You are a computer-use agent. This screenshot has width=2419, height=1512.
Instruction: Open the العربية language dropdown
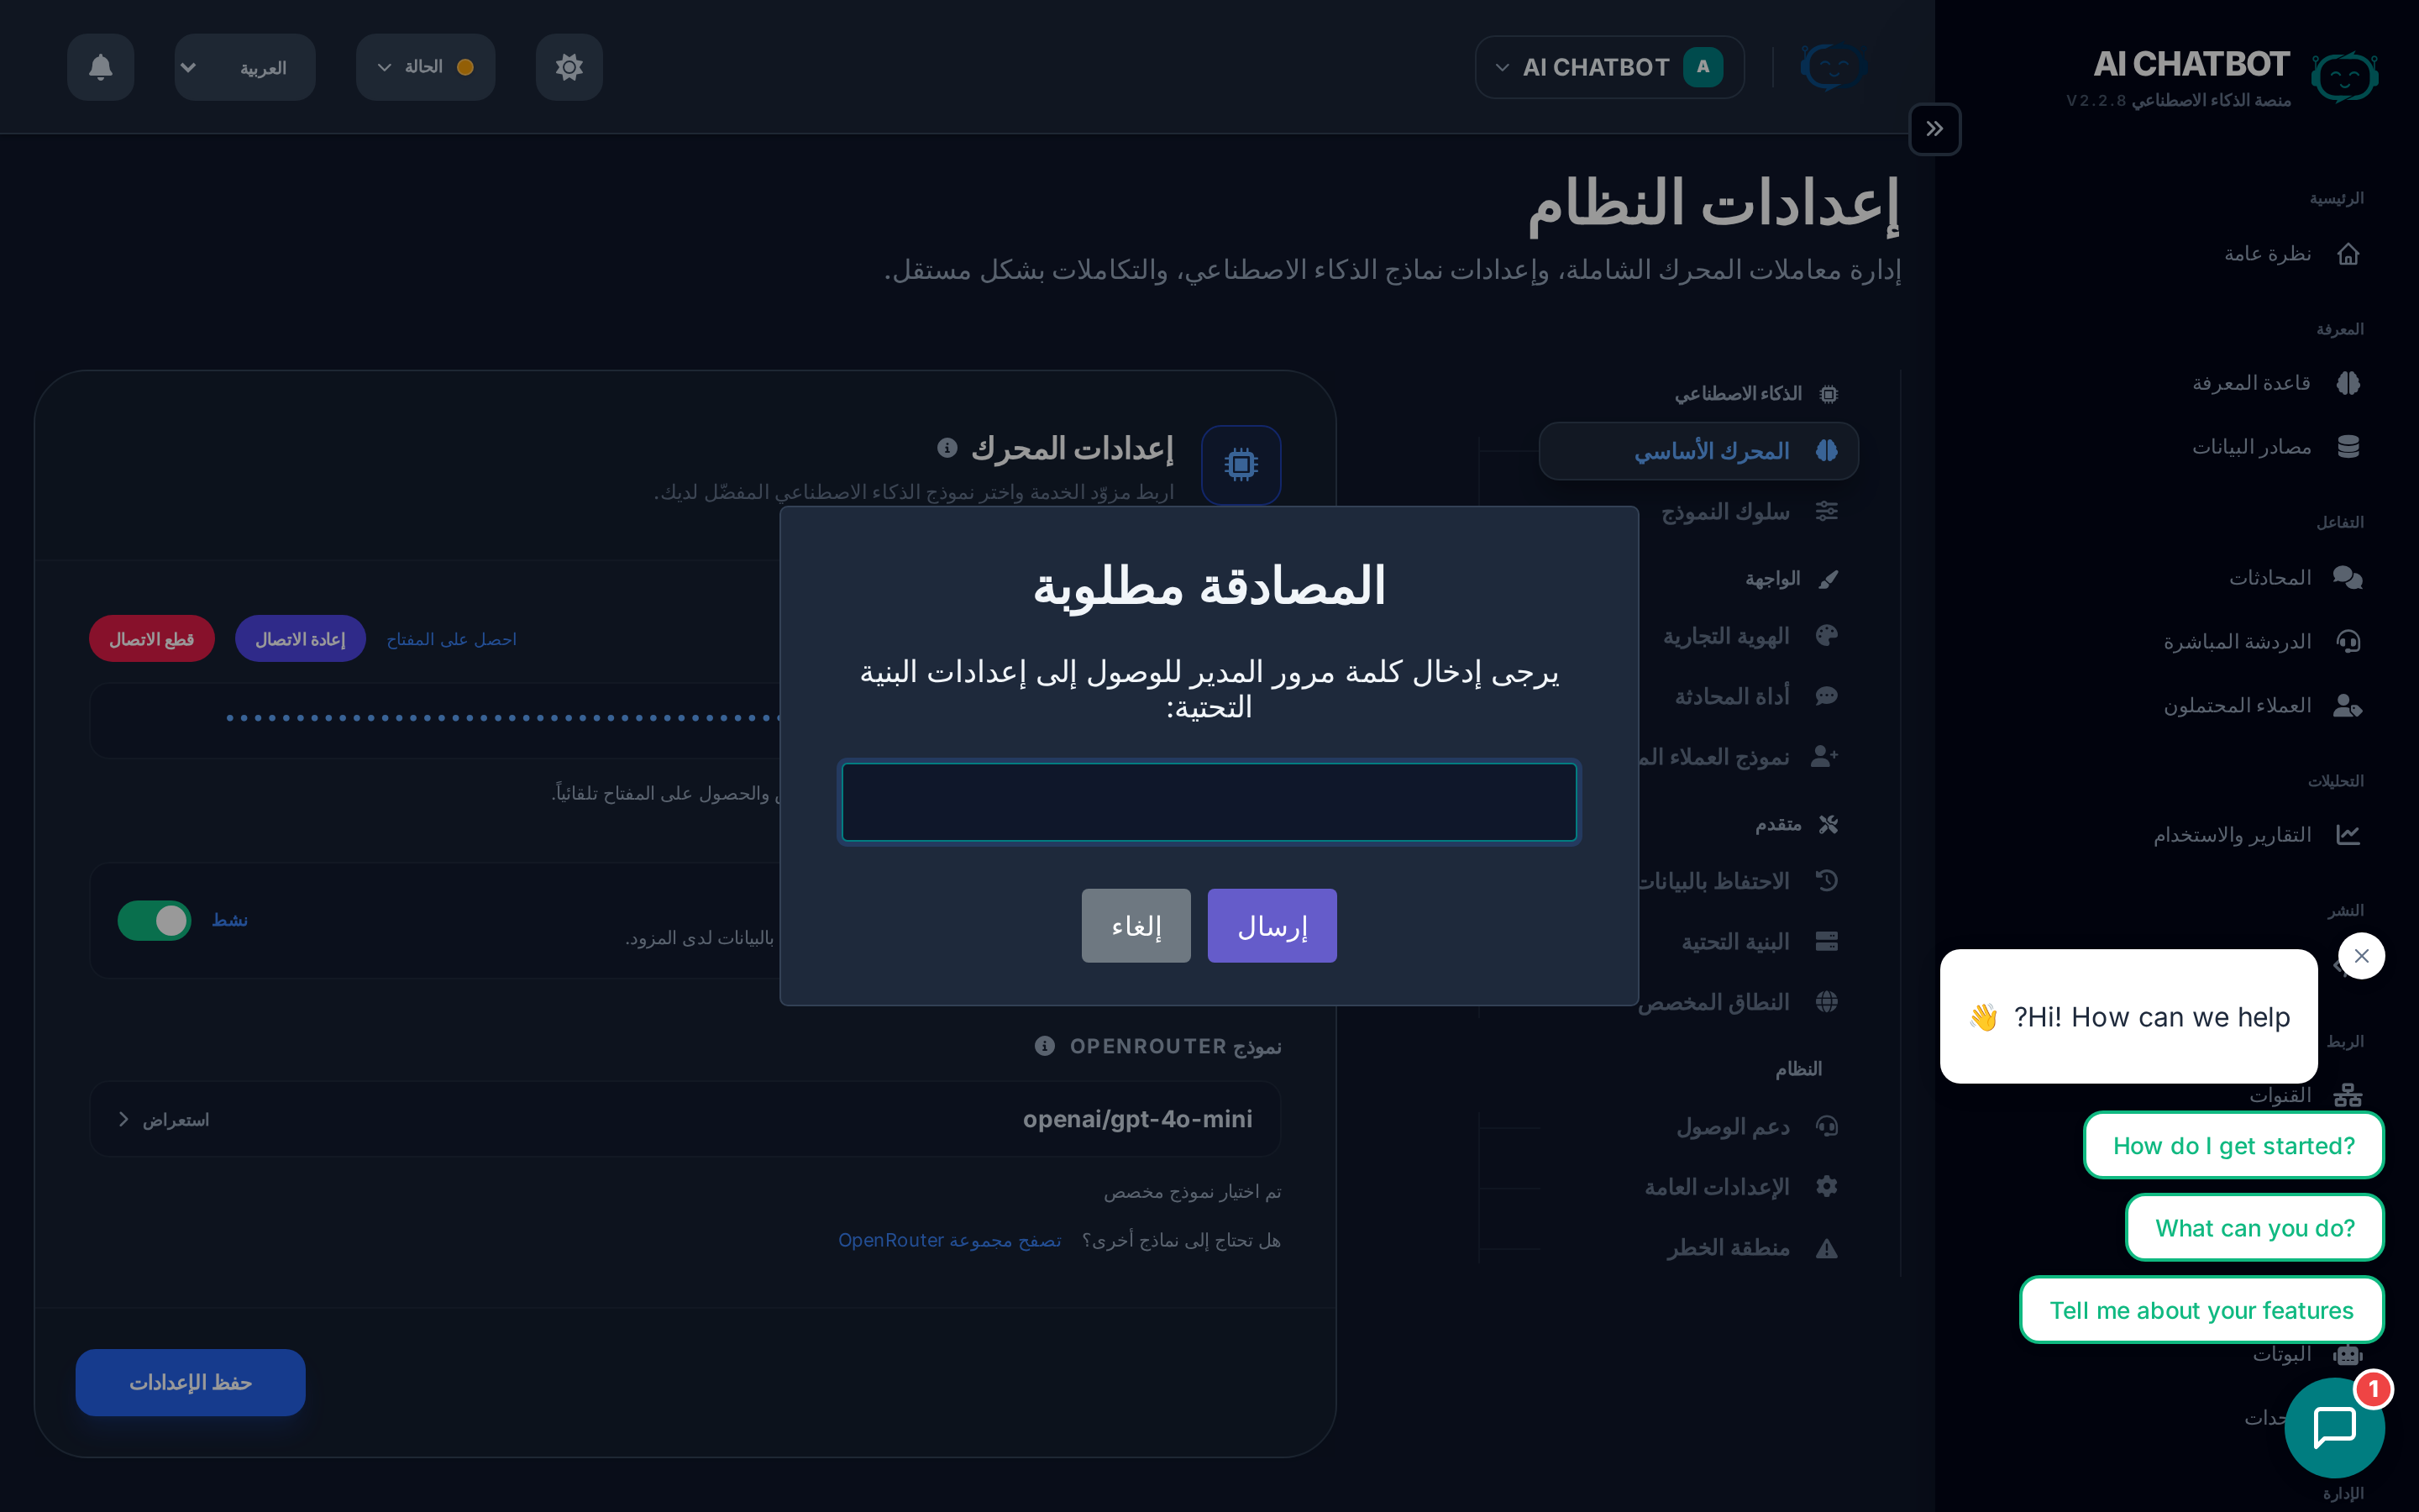click(x=244, y=67)
